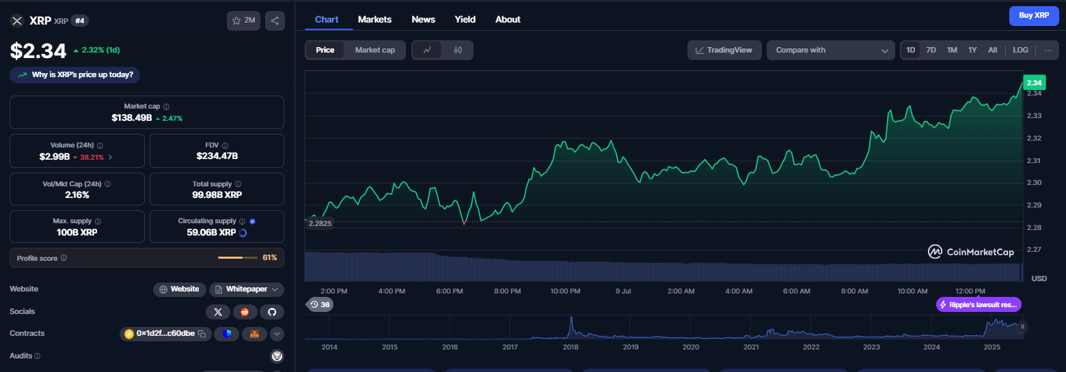Set chart range to 1Y
This screenshot has height=372, width=1066.
pos(972,50)
